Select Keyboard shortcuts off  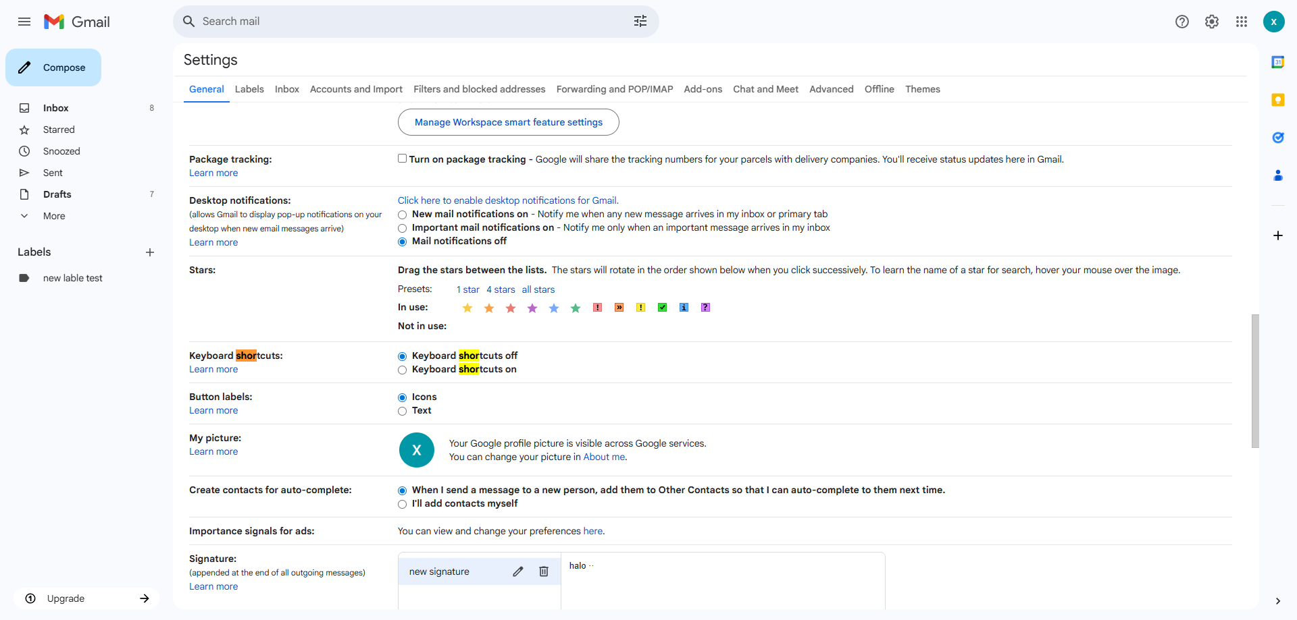pos(403,356)
